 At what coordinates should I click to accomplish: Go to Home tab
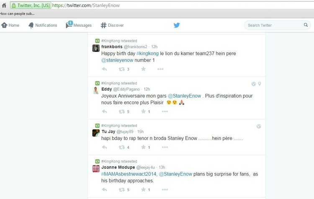coord(10,25)
